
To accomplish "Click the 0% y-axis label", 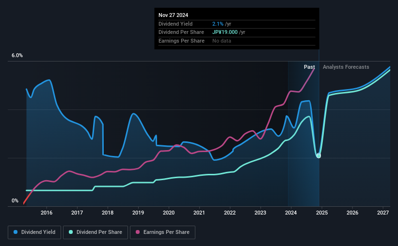I will click(15, 200).
